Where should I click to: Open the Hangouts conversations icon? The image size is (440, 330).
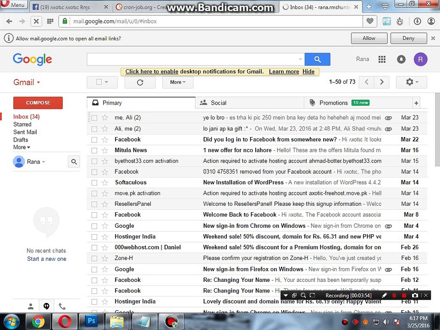click(46, 307)
